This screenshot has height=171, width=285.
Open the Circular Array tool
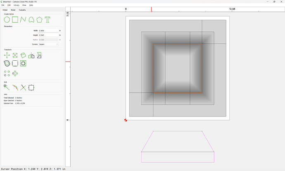(15, 74)
